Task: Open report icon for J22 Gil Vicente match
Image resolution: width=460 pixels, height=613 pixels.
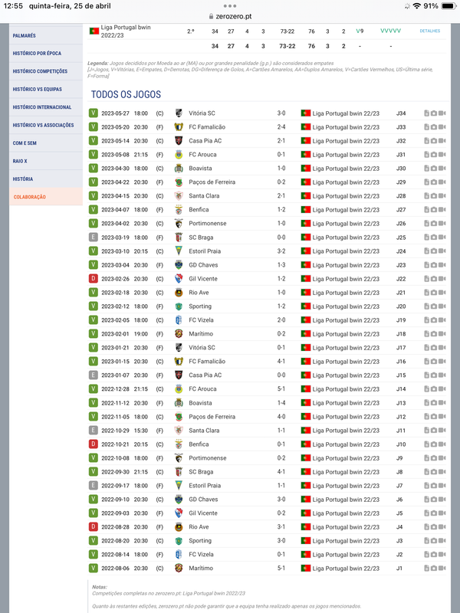Action: pyautogui.click(x=427, y=279)
